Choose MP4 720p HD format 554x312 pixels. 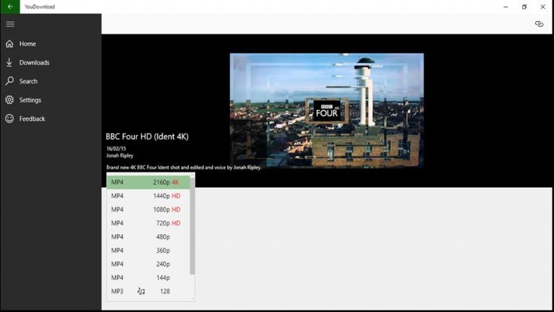click(x=148, y=223)
